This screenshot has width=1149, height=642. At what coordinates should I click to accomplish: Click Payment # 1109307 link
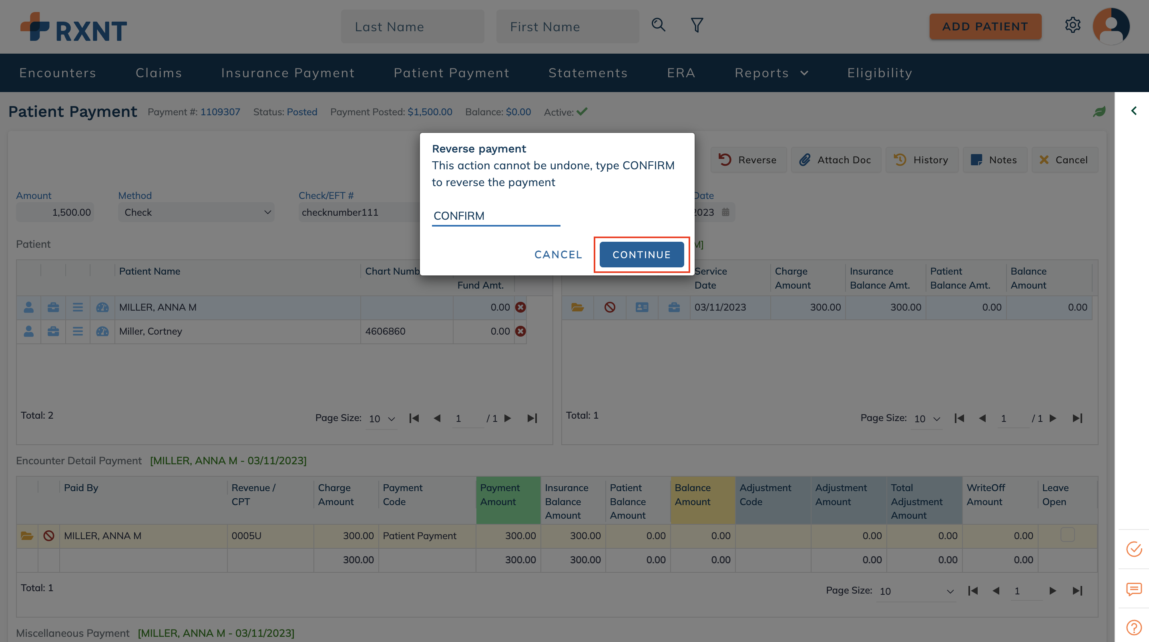[x=220, y=112]
